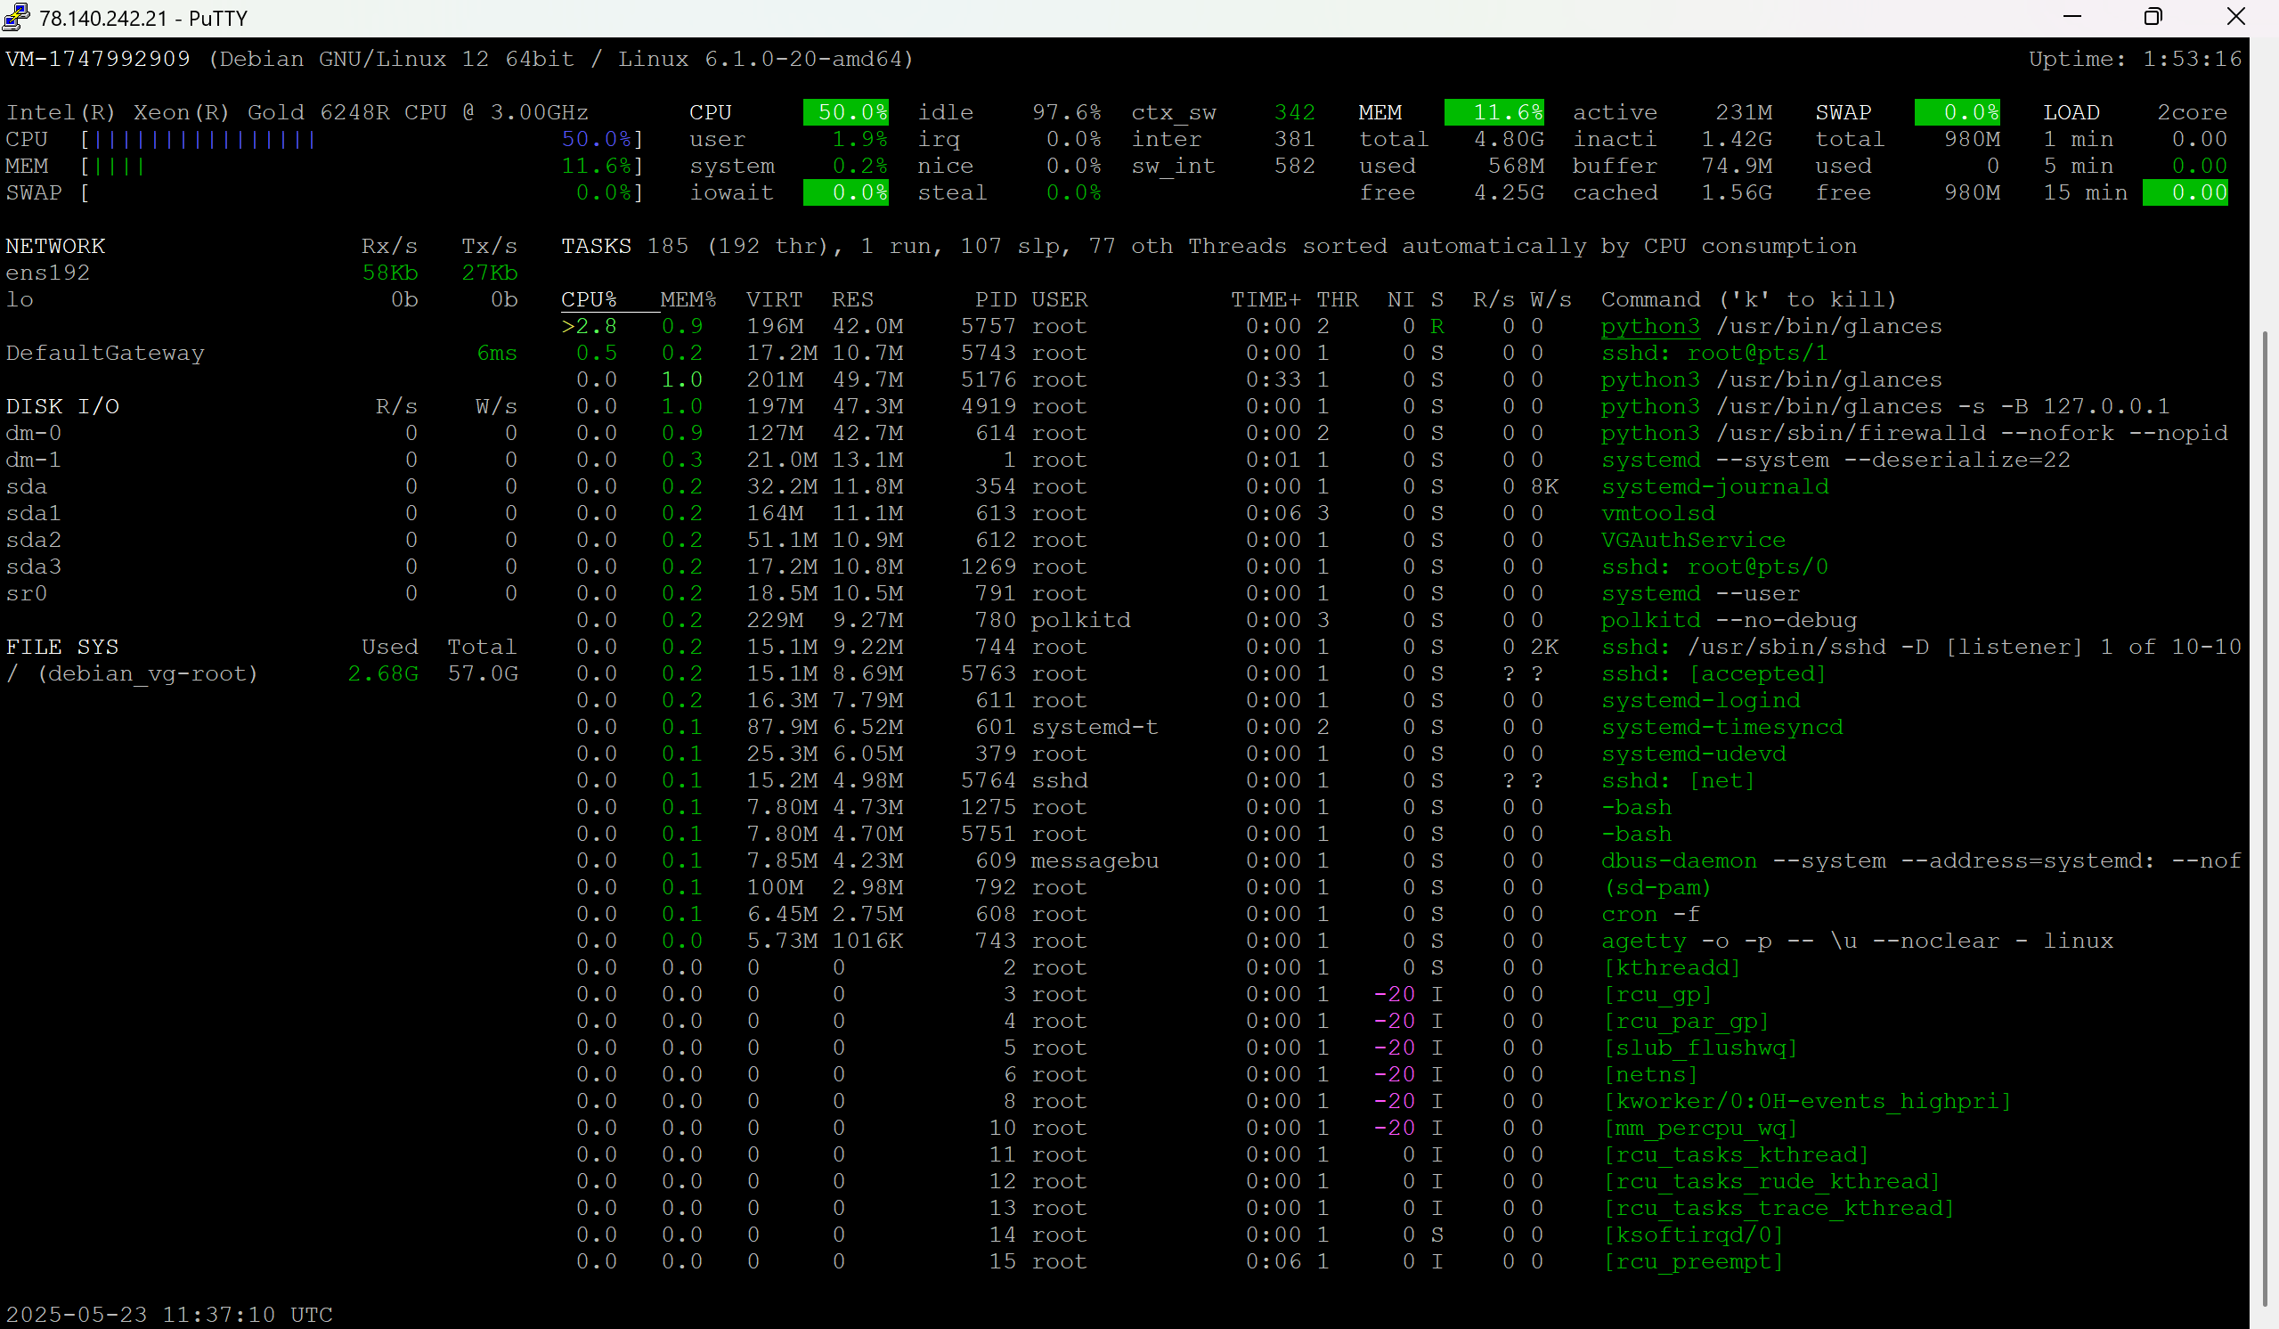Click the iowait 0.0% highlighted value

[x=845, y=192]
